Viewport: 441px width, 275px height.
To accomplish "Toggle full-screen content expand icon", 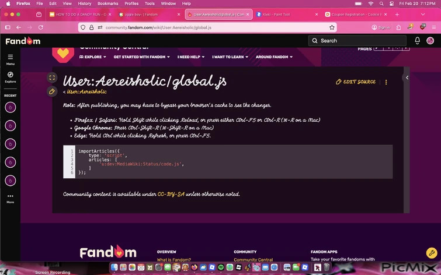I will click(52, 77).
